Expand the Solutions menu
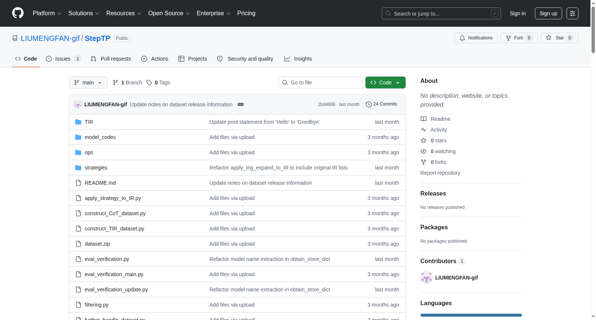This screenshot has width=596, height=320. [84, 13]
